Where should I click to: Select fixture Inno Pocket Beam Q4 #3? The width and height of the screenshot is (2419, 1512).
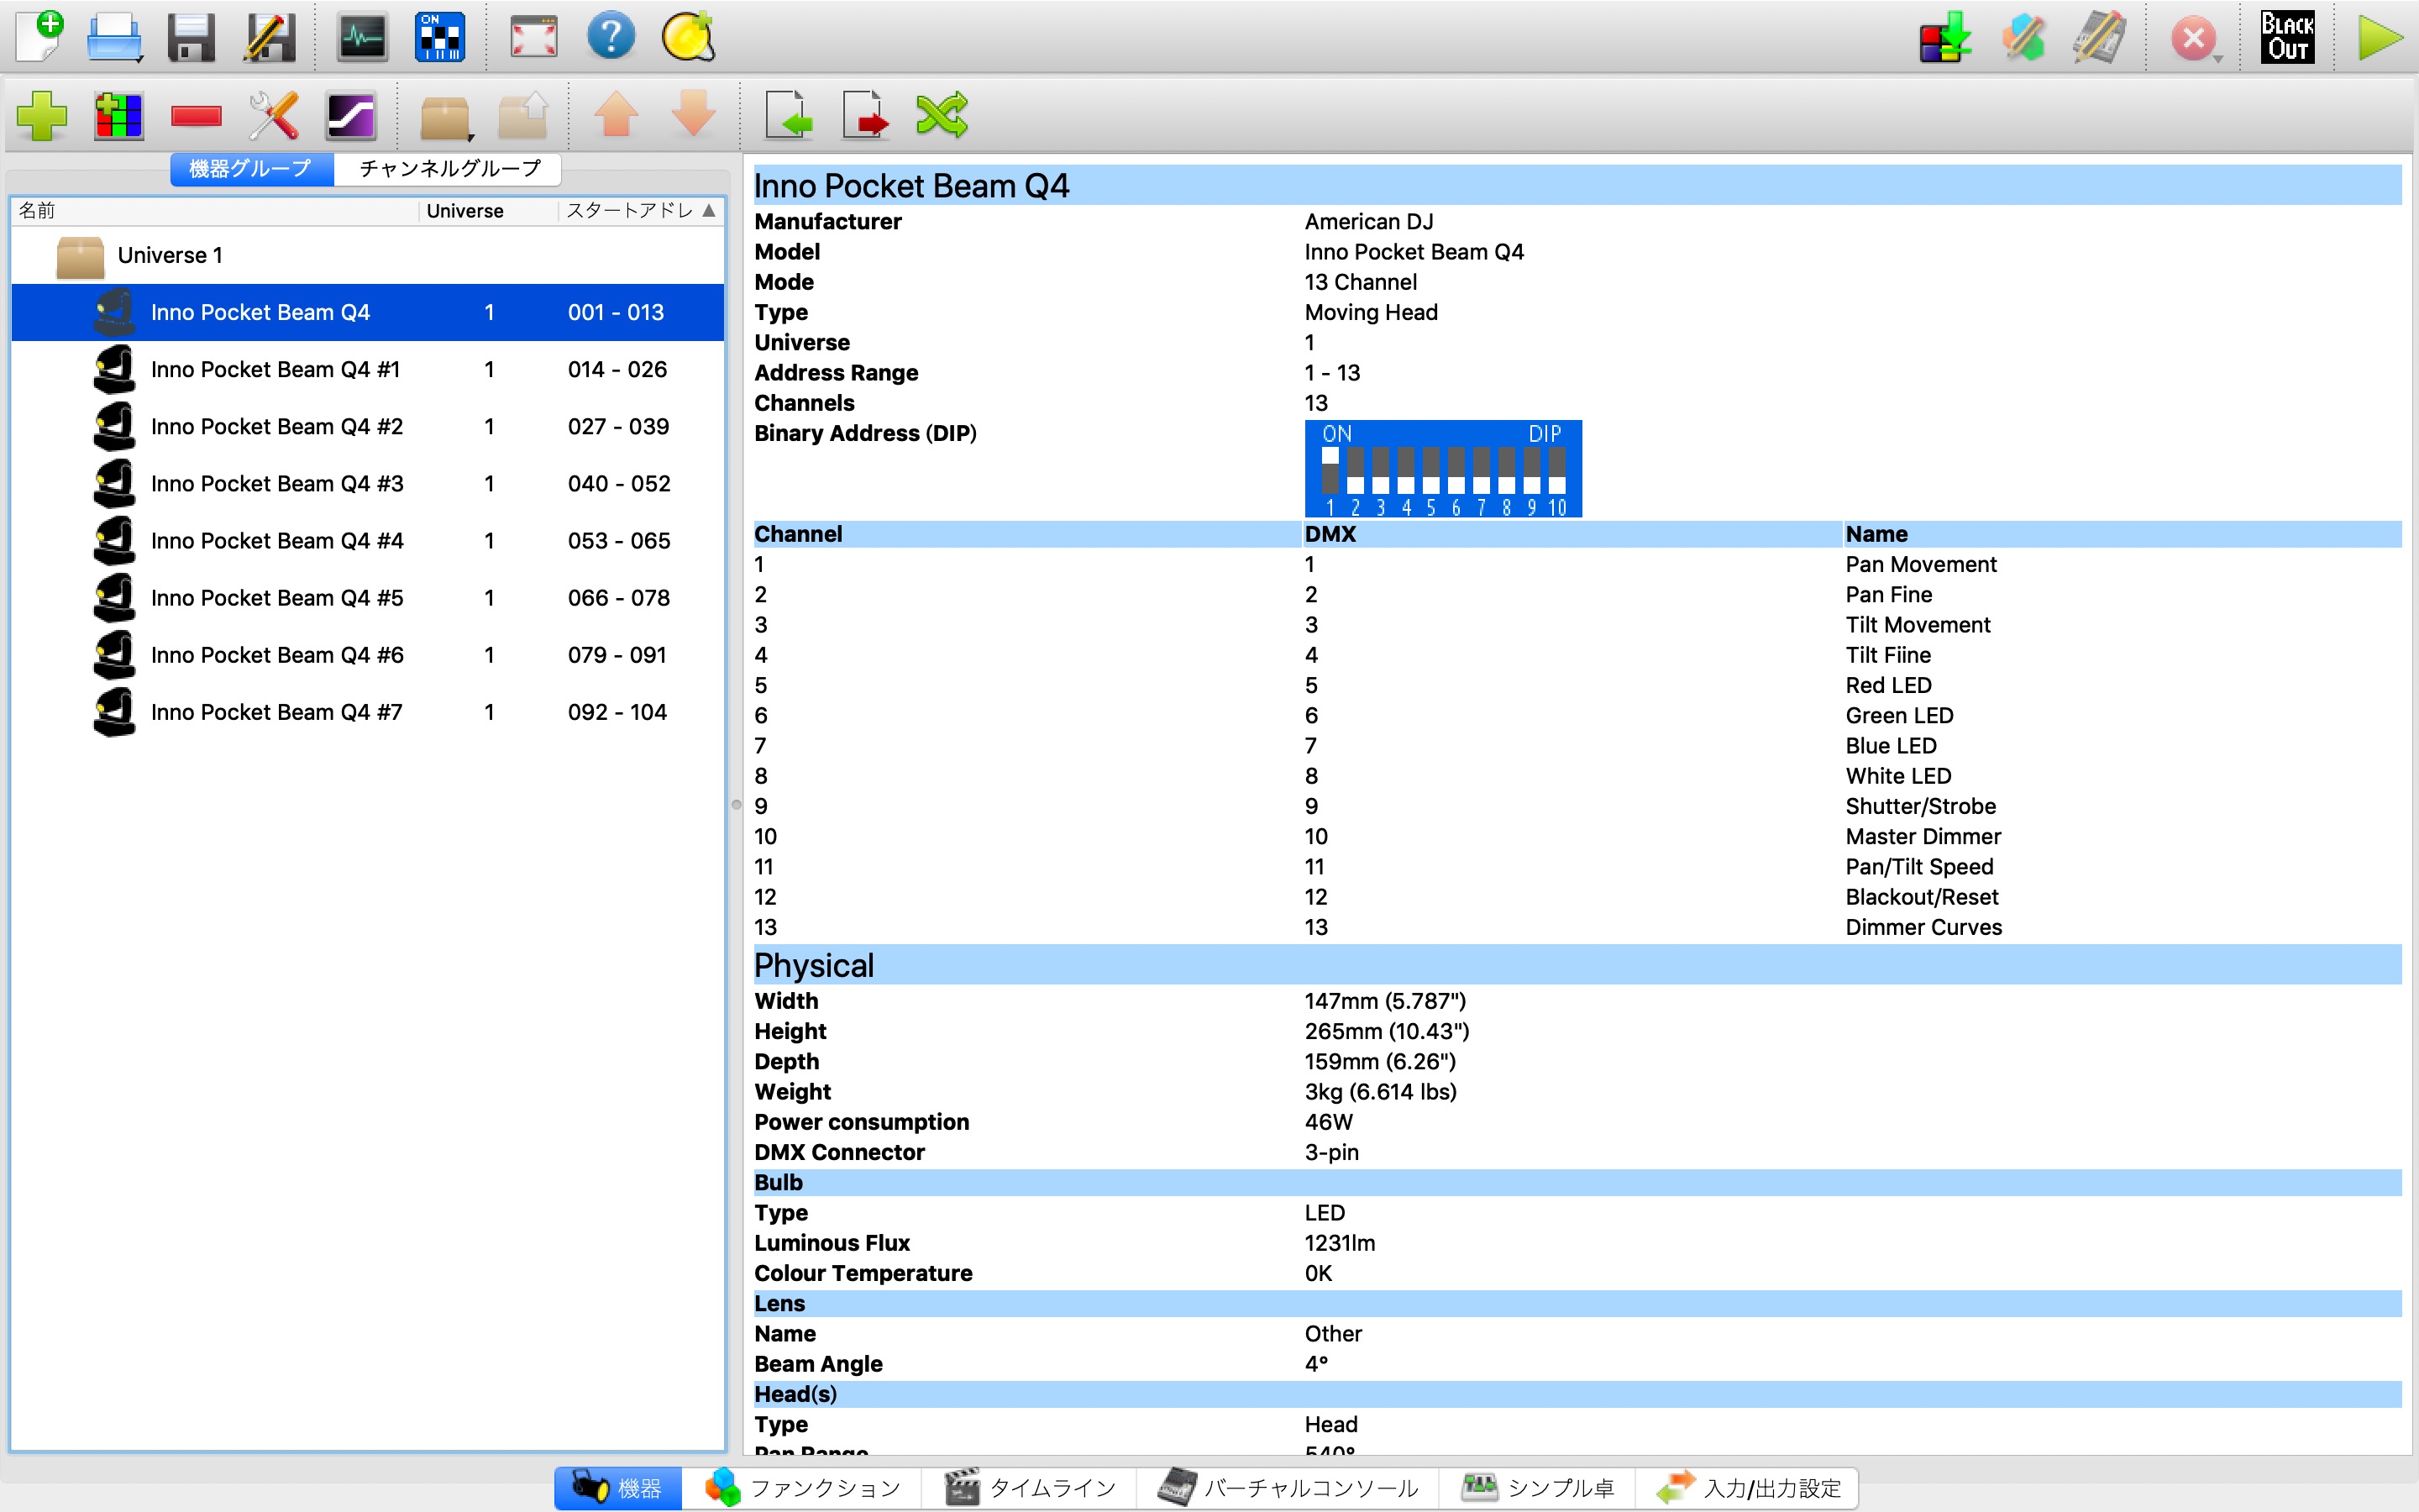pyautogui.click(x=368, y=483)
